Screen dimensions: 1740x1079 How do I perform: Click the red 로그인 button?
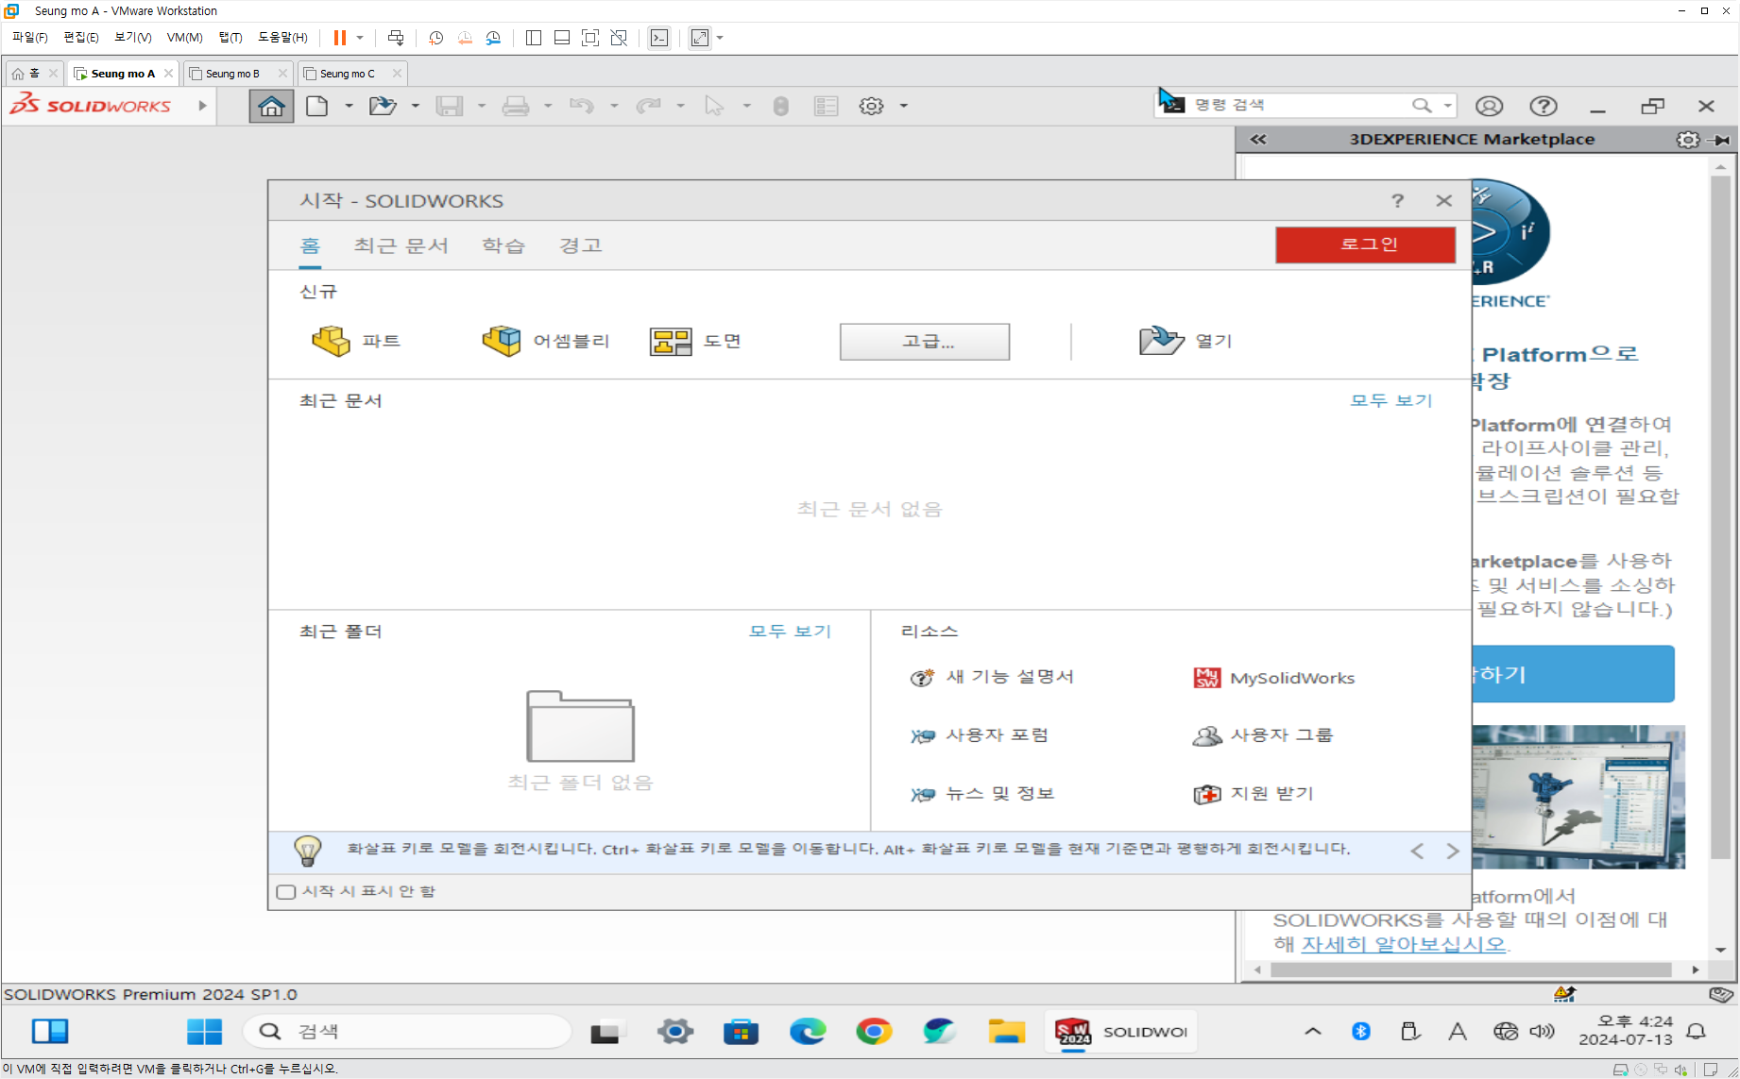pos(1365,244)
